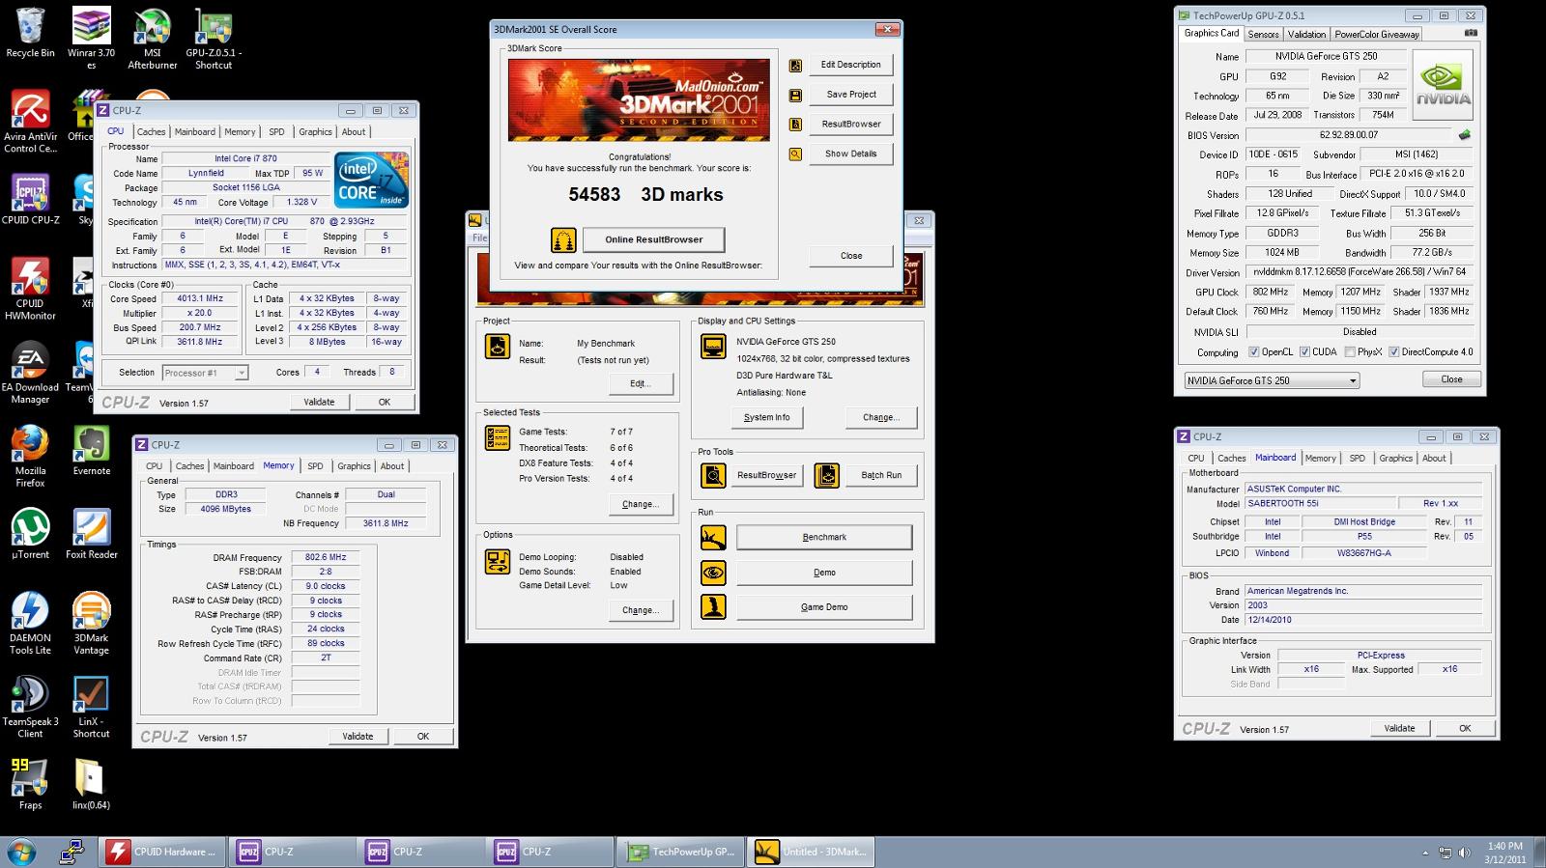
Task: Open the About tab in CPU-Z processor window
Action: coord(354,132)
